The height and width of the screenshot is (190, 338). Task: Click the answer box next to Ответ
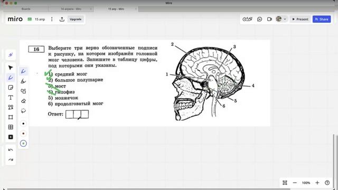[x=77, y=114]
